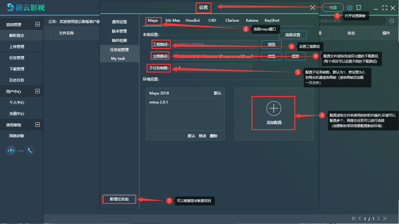Click the 公告 announcement text

click(x=74, y=22)
